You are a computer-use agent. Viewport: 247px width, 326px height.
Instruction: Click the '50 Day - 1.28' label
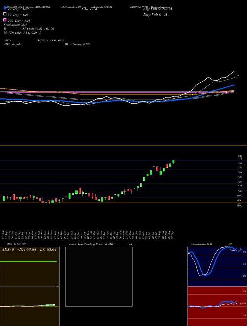[x=18, y=15]
